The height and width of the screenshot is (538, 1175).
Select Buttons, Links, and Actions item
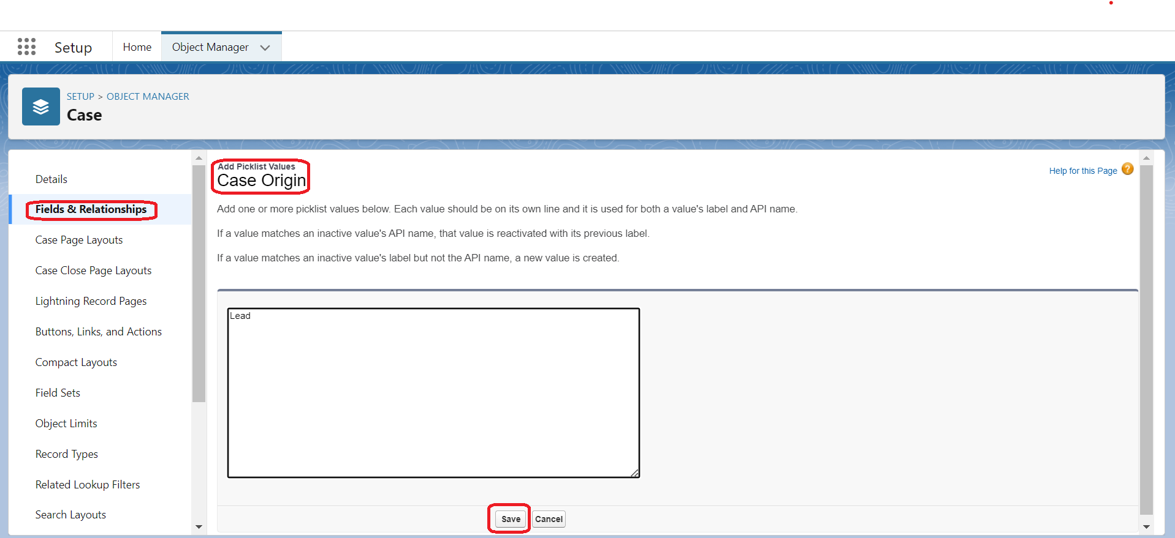(x=99, y=332)
